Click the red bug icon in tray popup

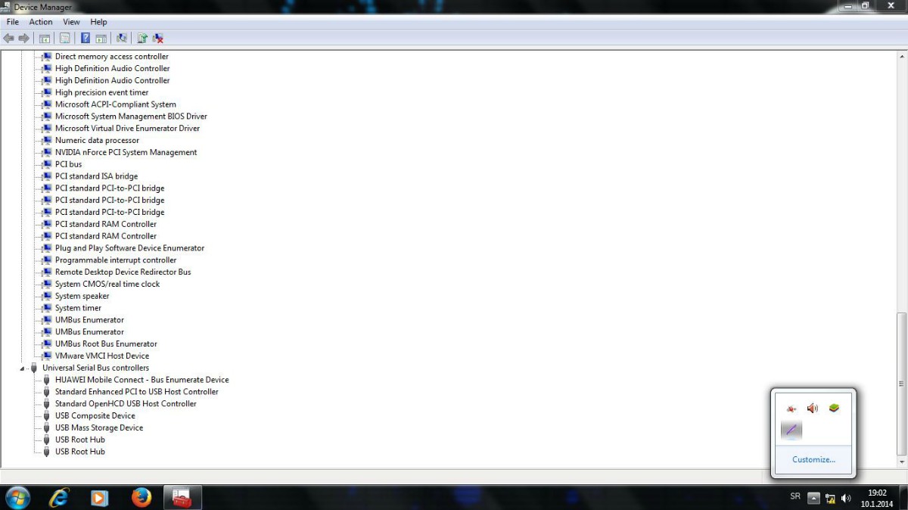791,409
